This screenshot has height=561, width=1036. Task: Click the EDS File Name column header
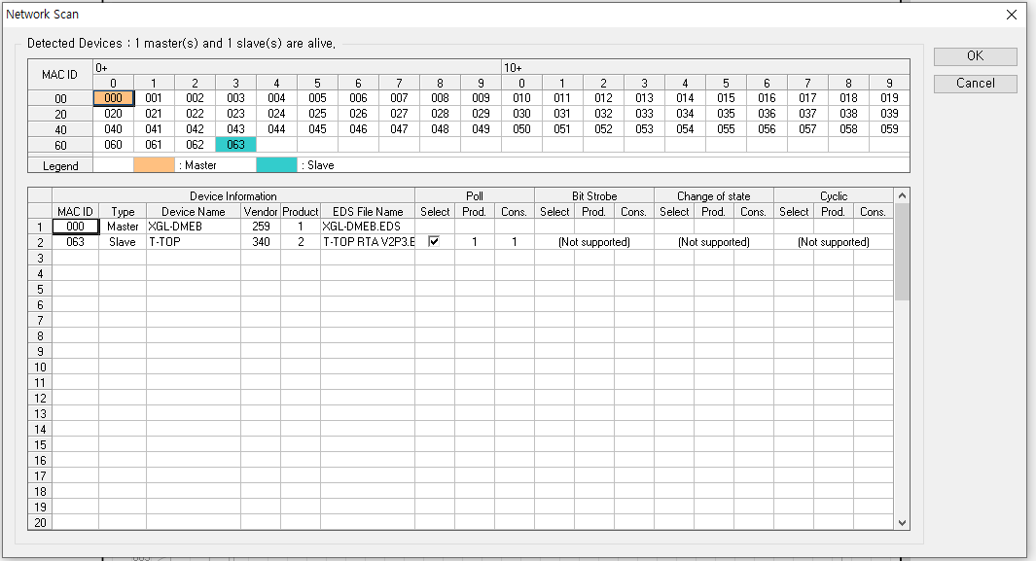tap(367, 211)
